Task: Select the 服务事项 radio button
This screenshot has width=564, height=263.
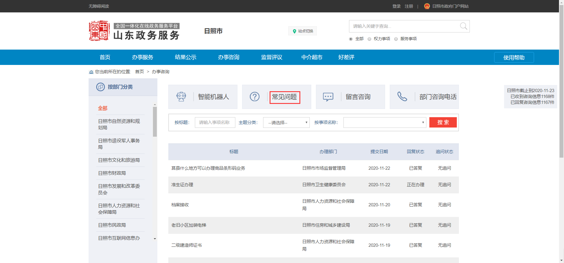Action: 396,39
